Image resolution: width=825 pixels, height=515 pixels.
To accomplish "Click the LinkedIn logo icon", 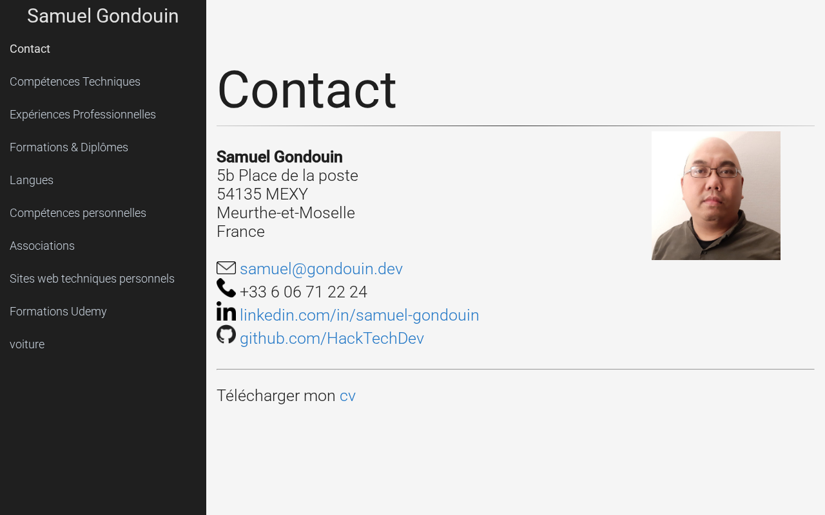I will (x=226, y=312).
